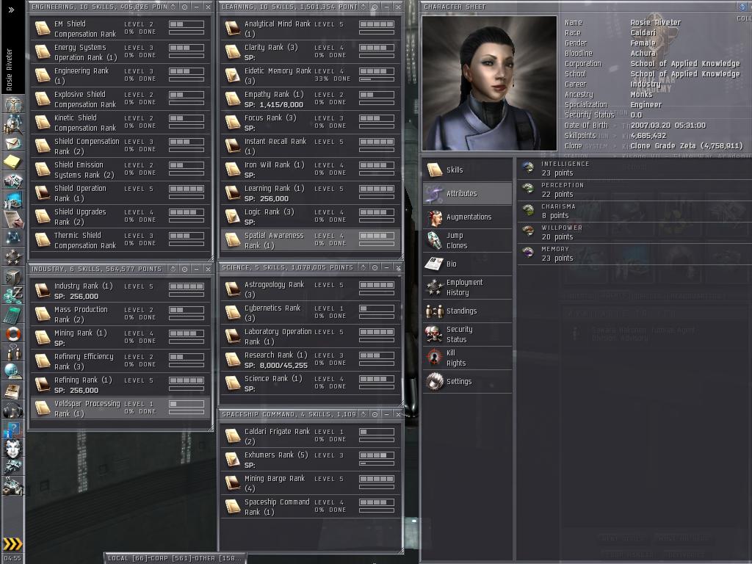Open the wallet ISK sidebar icon
Viewport: 752px width, 564px height.
tap(13, 294)
